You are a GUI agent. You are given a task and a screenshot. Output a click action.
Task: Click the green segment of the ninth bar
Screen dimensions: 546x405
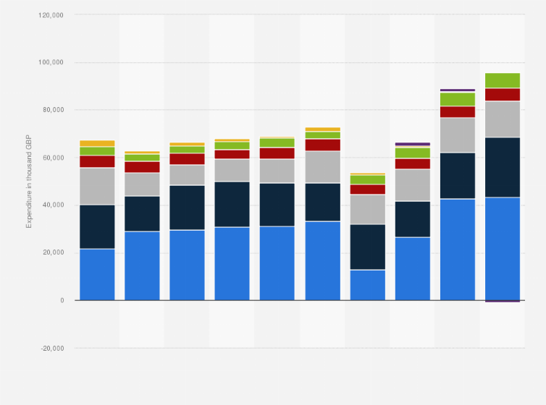click(458, 99)
